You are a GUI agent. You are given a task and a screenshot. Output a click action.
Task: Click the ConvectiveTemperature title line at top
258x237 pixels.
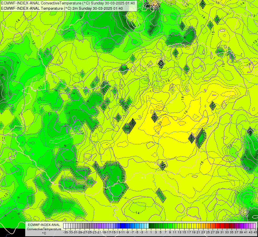68,3
